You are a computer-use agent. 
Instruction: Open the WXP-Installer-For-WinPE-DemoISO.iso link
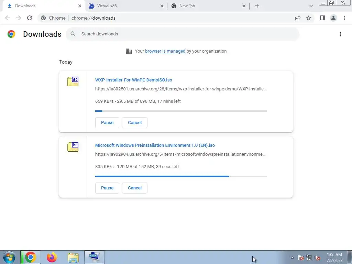click(134, 80)
